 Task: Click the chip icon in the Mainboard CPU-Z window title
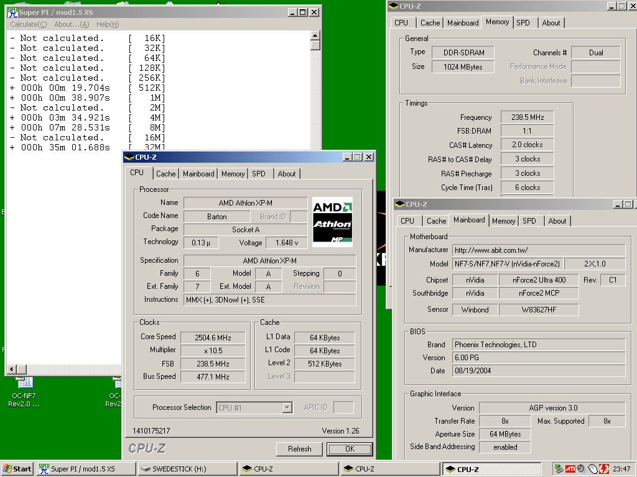point(399,204)
